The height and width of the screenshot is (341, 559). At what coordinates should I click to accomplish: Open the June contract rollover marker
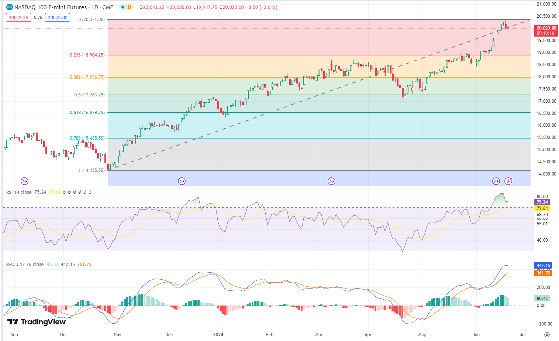[496, 181]
